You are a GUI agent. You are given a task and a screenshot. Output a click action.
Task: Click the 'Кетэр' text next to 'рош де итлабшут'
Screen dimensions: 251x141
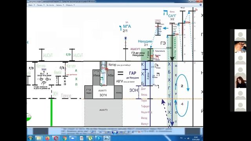click(112, 65)
